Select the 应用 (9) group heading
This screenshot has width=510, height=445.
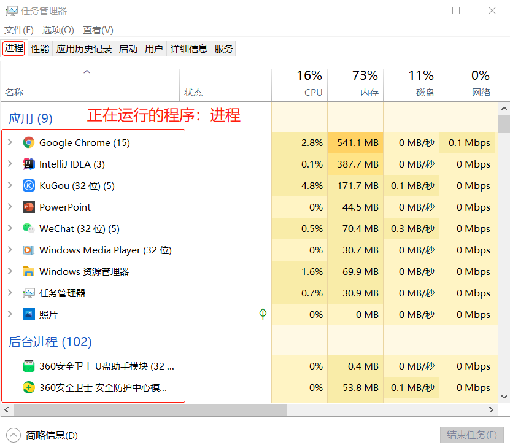[x=30, y=118]
